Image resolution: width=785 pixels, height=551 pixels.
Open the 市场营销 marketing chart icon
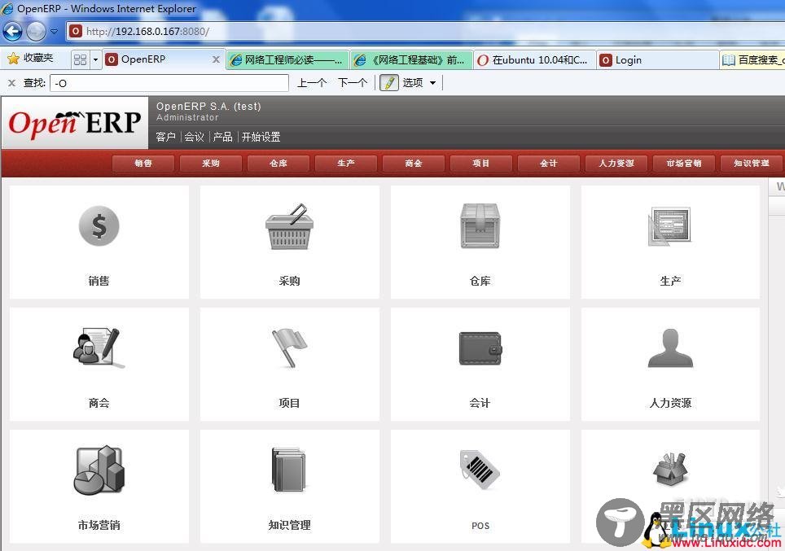pos(99,470)
